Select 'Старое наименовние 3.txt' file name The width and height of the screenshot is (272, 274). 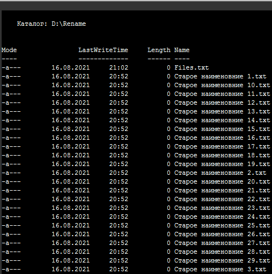(220, 269)
